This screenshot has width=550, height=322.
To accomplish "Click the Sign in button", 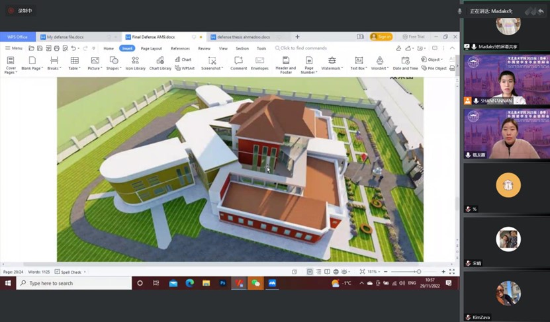I will tap(381, 37).
